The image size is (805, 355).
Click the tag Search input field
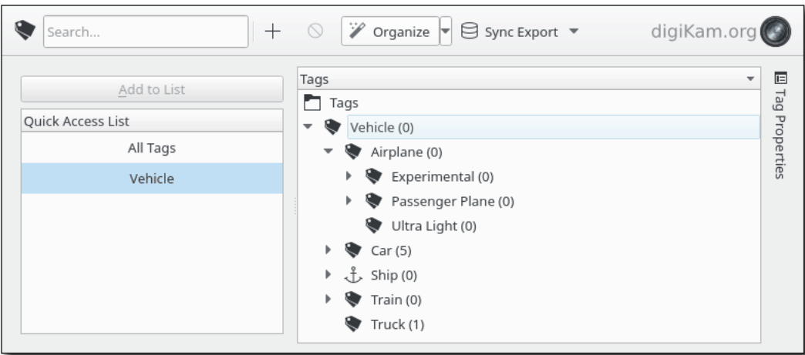(147, 33)
